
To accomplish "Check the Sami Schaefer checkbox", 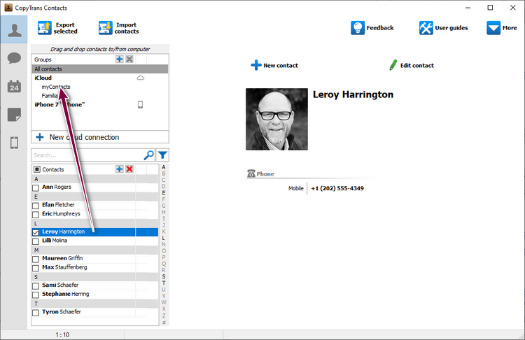I will (x=36, y=286).
